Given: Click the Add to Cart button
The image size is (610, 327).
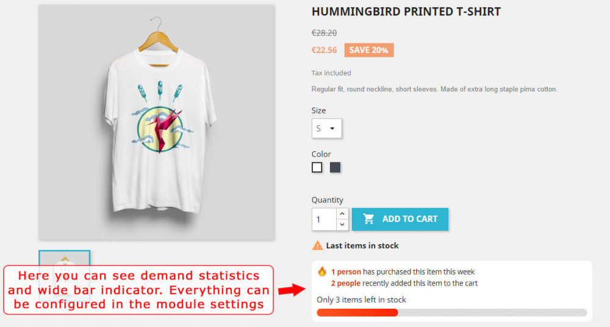Looking at the screenshot, I should tap(400, 219).
